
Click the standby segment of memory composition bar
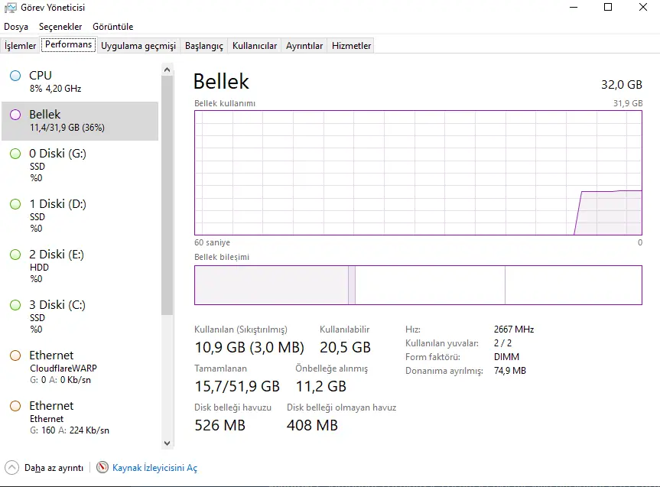(x=430, y=285)
